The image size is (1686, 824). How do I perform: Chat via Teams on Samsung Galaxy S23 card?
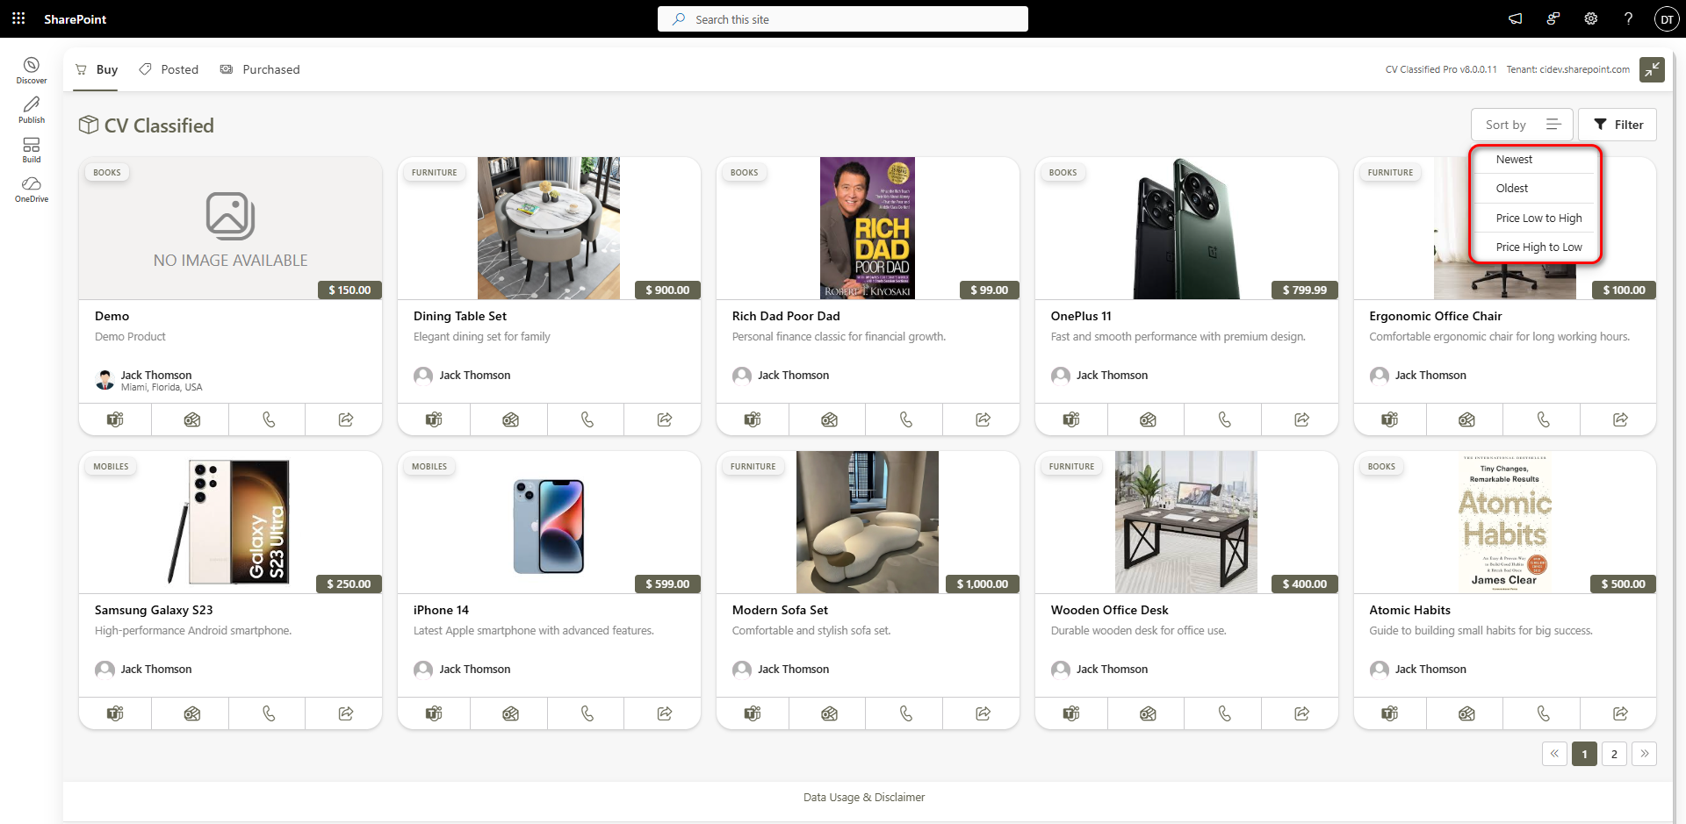pos(115,713)
